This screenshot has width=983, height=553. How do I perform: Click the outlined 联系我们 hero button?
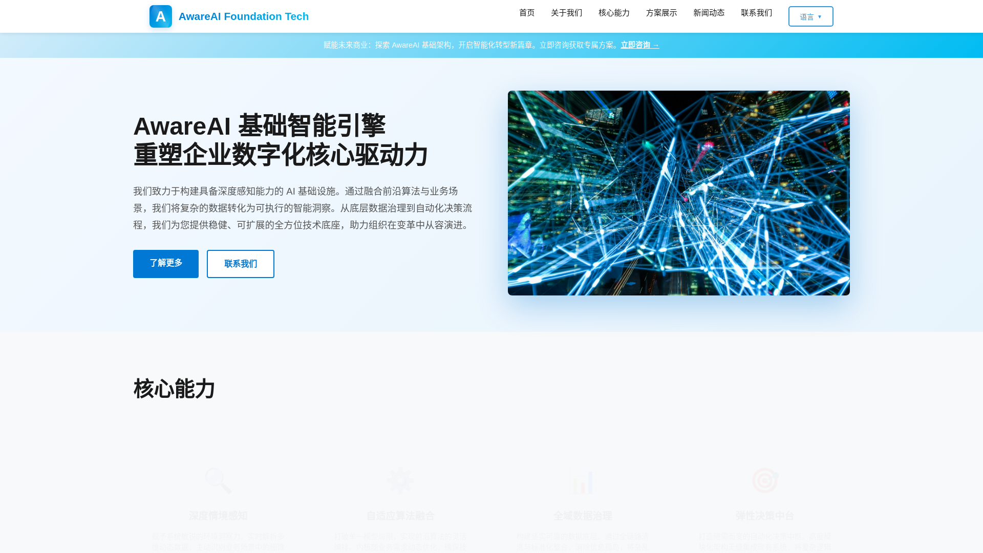tap(241, 264)
